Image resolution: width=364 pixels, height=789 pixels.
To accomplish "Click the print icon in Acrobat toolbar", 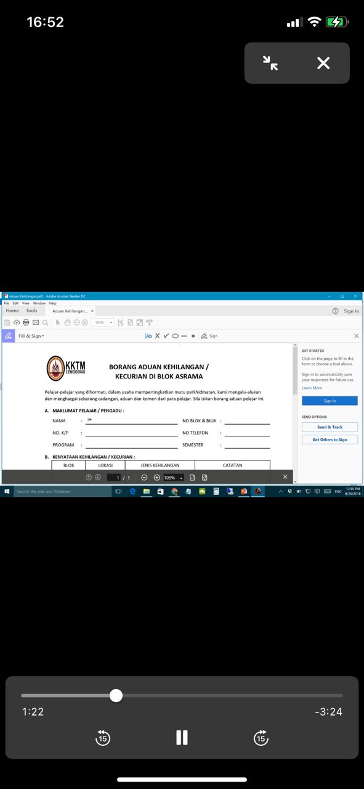I will click(x=26, y=322).
